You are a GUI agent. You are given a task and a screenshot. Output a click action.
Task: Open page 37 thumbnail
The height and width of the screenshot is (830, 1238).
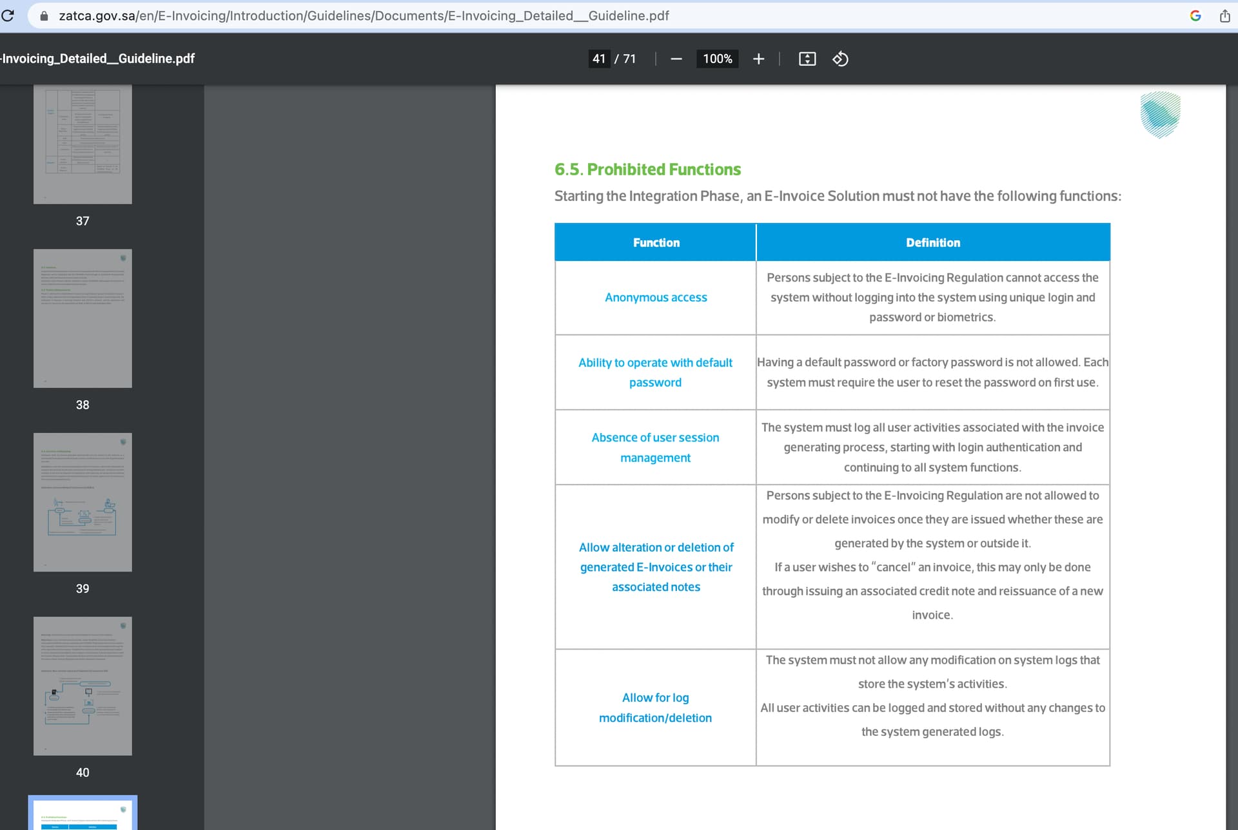click(83, 144)
